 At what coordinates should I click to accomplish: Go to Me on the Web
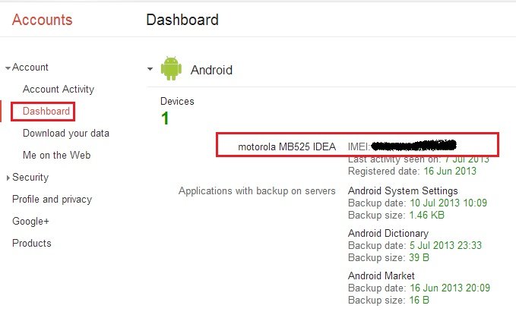(x=56, y=155)
